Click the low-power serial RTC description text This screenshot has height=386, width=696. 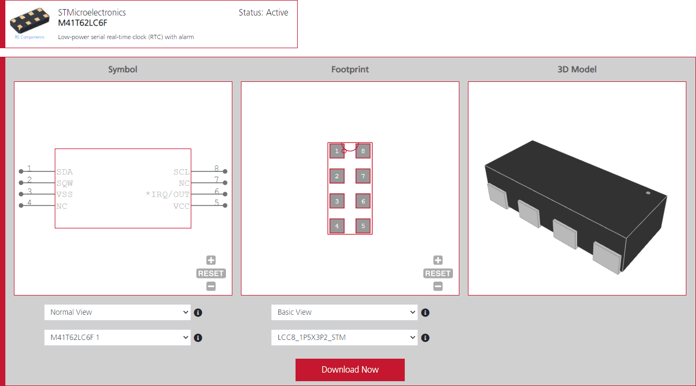point(126,37)
